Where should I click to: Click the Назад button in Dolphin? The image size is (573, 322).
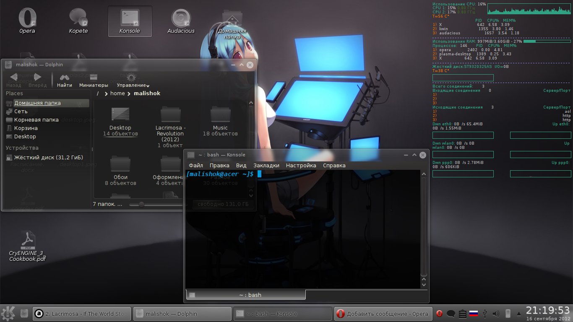coord(14,80)
